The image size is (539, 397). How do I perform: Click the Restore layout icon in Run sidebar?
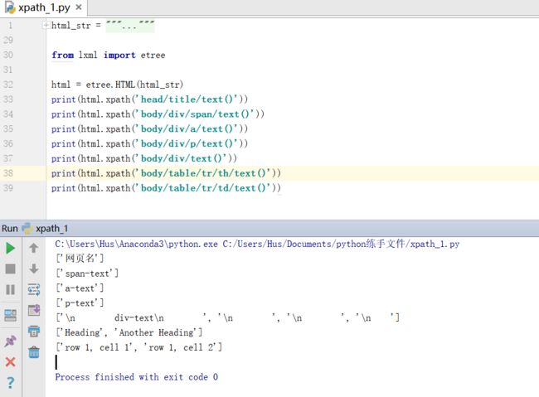click(10, 315)
